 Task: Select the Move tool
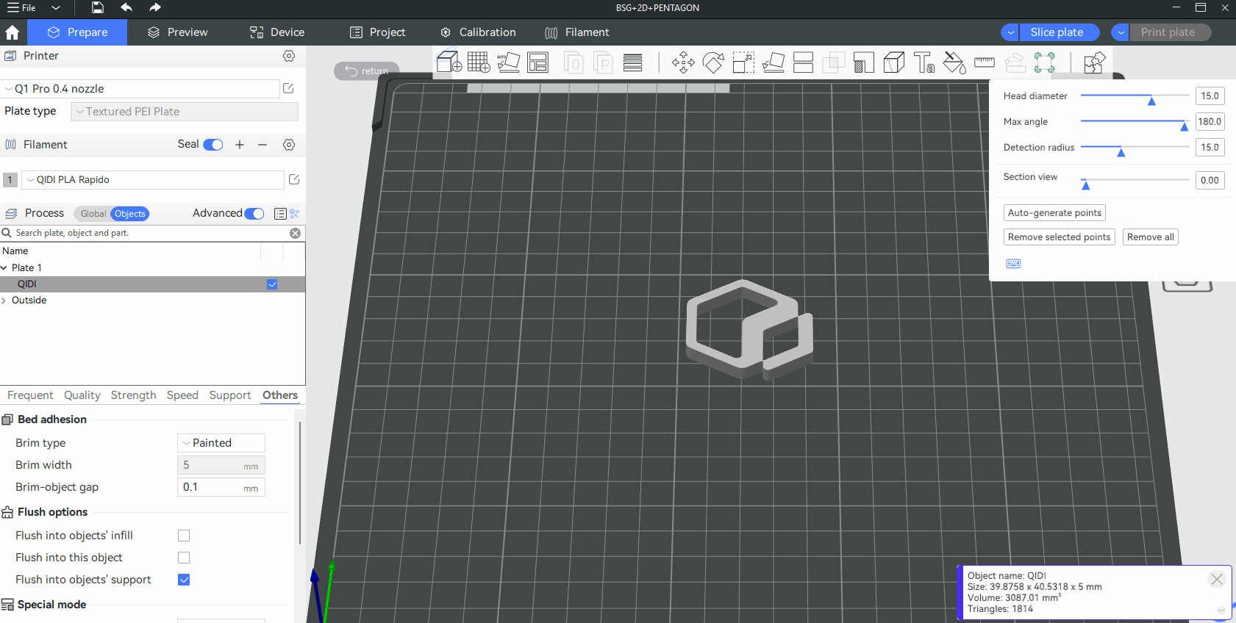683,62
